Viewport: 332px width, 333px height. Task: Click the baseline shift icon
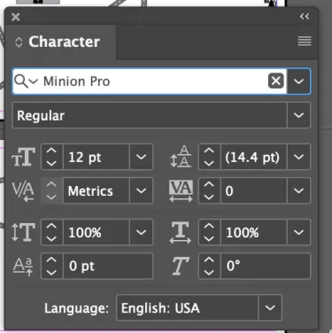pyautogui.click(x=23, y=267)
